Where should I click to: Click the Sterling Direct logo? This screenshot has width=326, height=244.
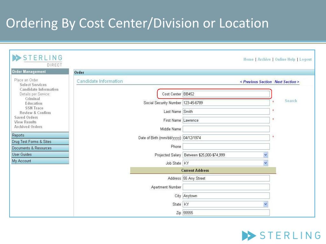tap(38, 60)
